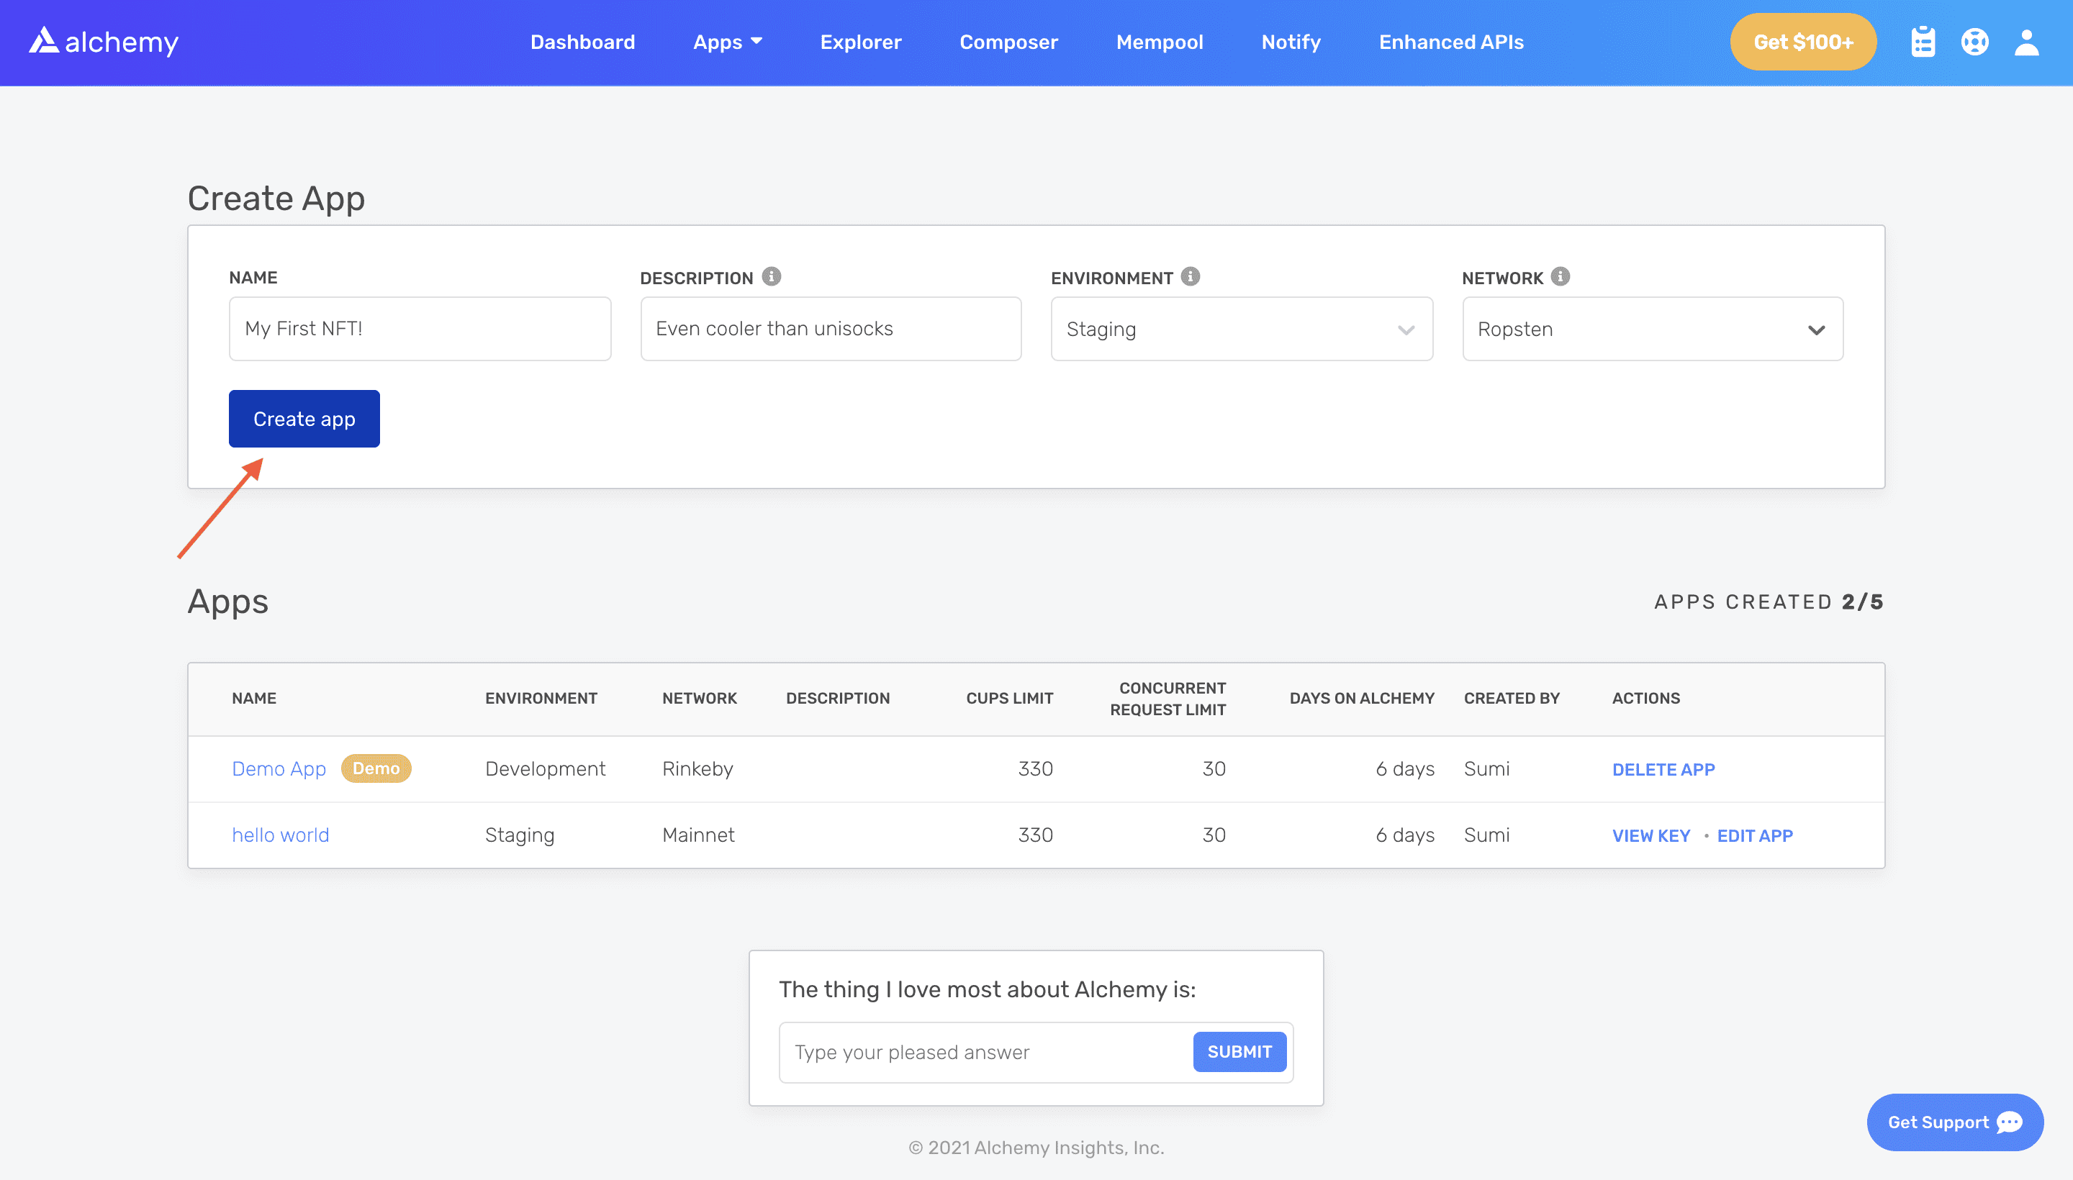The height and width of the screenshot is (1180, 2073).
Task: Open the Network dropdown showing Ropsten
Action: [x=1652, y=328]
